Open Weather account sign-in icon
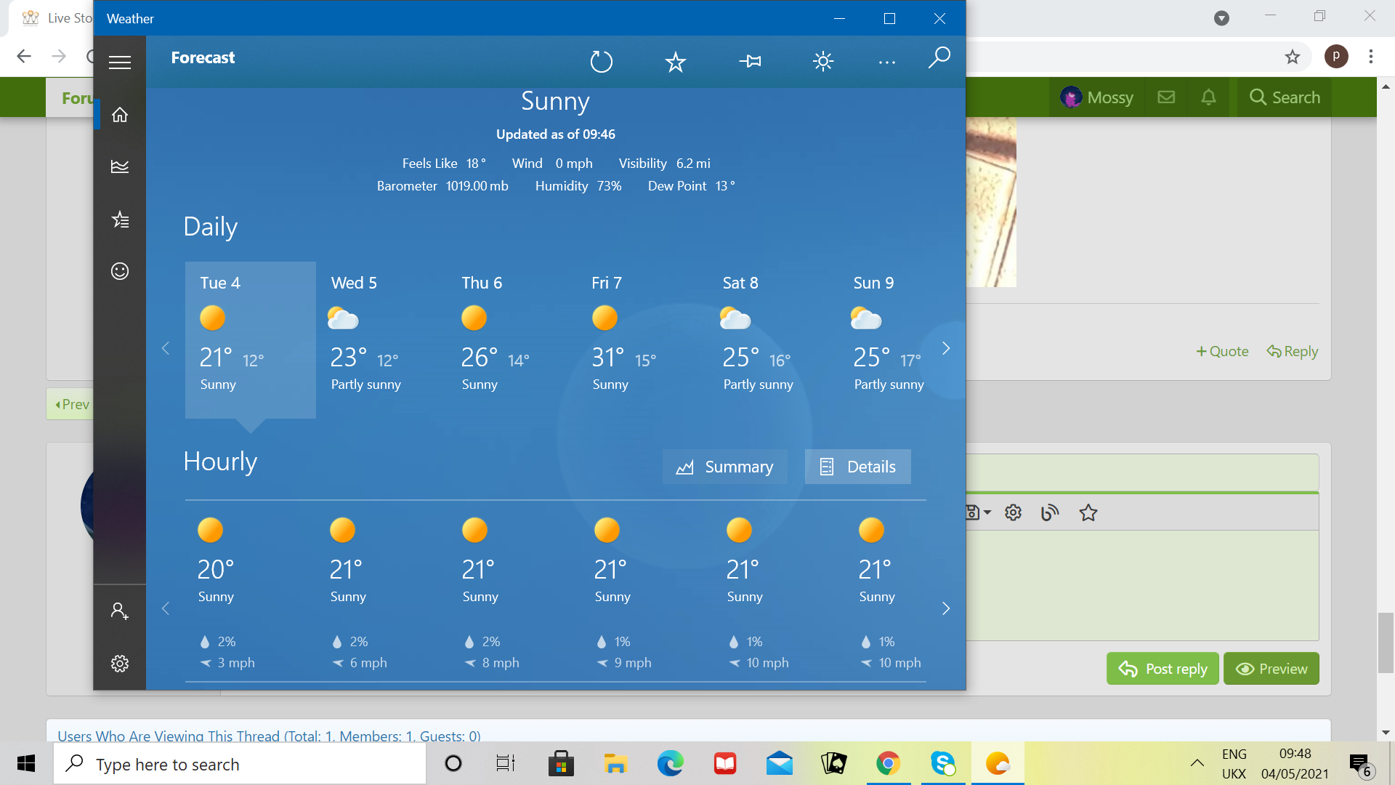The image size is (1395, 785). (x=120, y=611)
